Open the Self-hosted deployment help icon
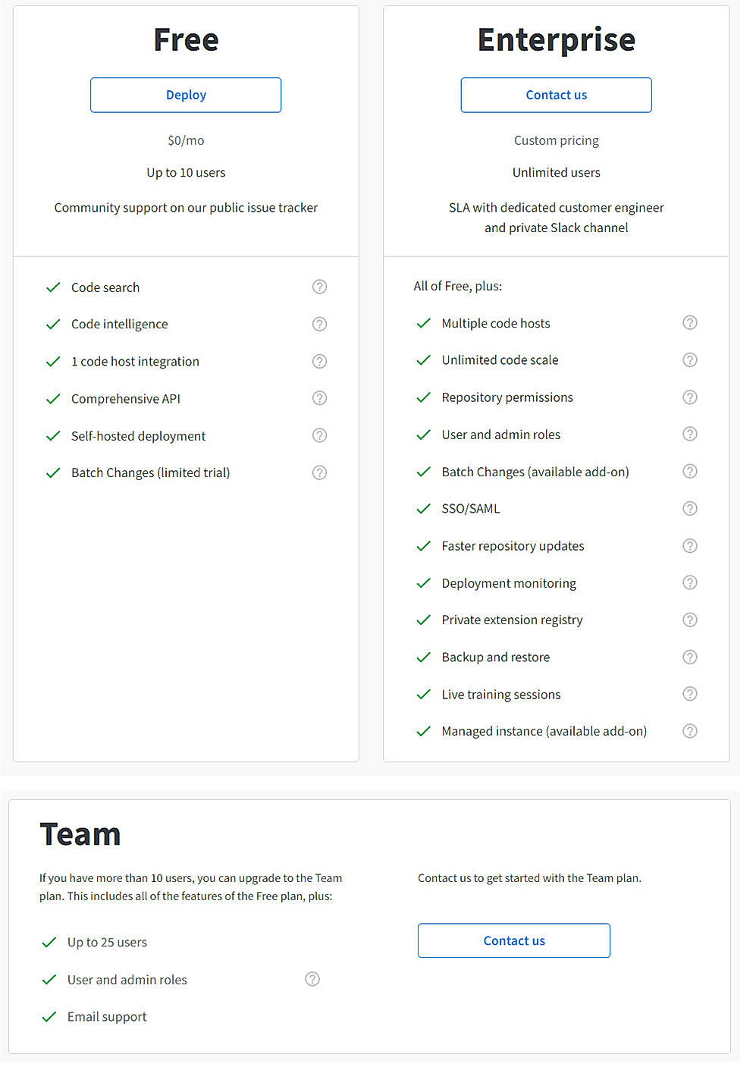Screen dimensions: 756x1067 [319, 435]
